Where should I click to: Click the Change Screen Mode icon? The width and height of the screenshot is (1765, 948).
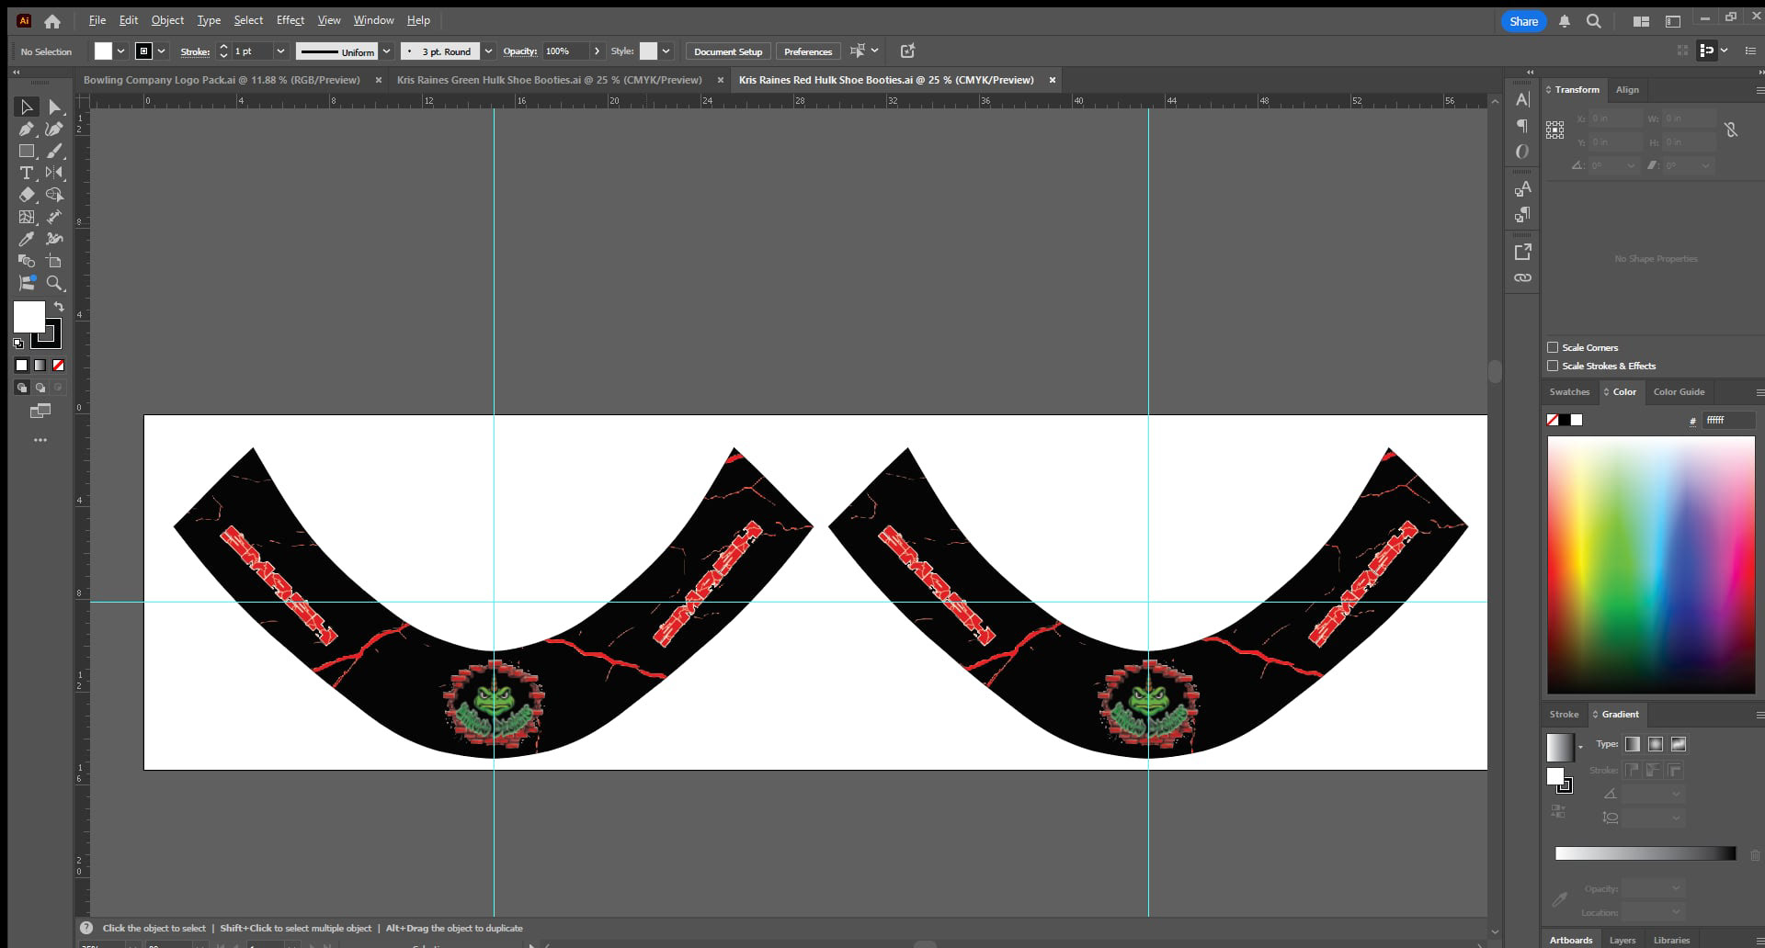coord(40,411)
